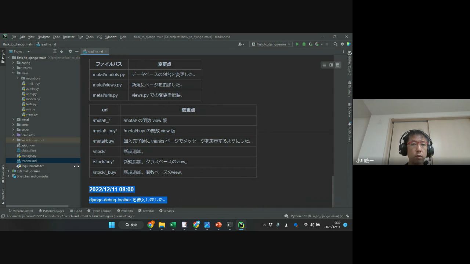The width and height of the screenshot is (470, 264).
Task: Click the editor vertical scrollbar
Action: click(333, 191)
